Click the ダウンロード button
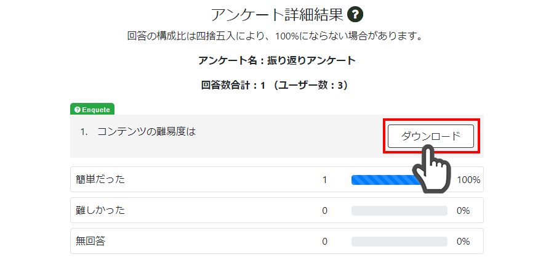Viewport: 554px width, 265px height. click(431, 136)
